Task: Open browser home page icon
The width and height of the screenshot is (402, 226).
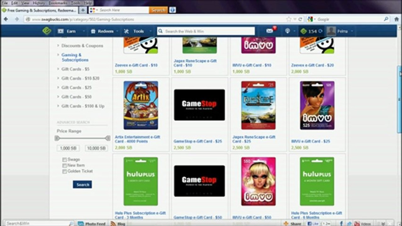Action: point(397,19)
